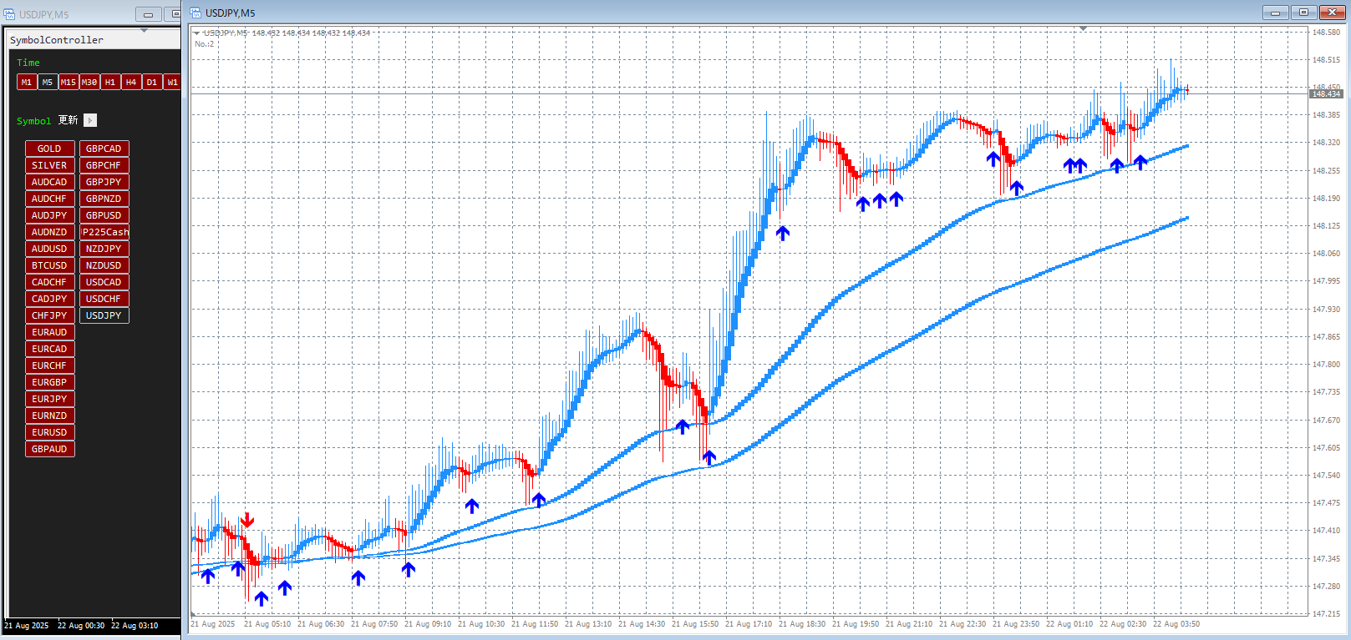This screenshot has height=640, width=1351.
Task: Minimize the left SymbolController chart window
Action: pyautogui.click(x=148, y=14)
